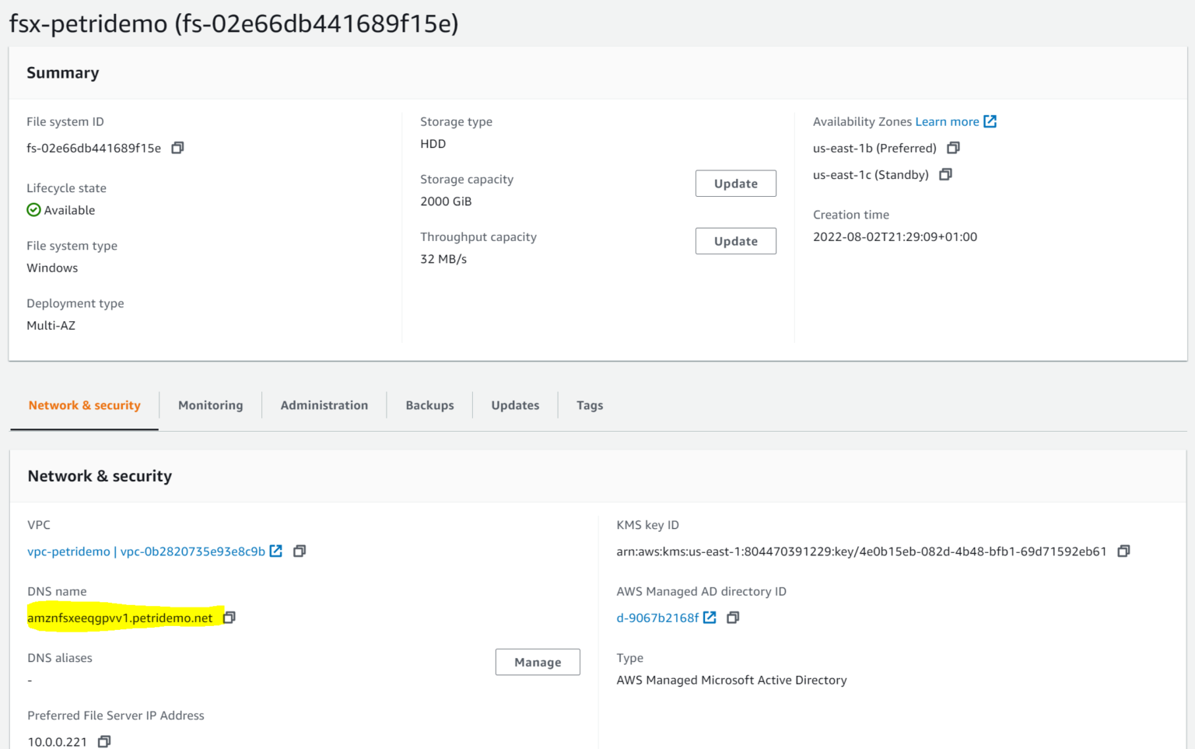Select the Administration tab
This screenshot has width=1195, height=749.
pos(324,404)
